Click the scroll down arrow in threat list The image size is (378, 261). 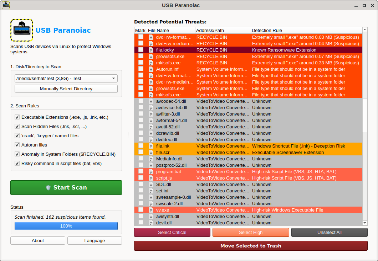click(365, 223)
